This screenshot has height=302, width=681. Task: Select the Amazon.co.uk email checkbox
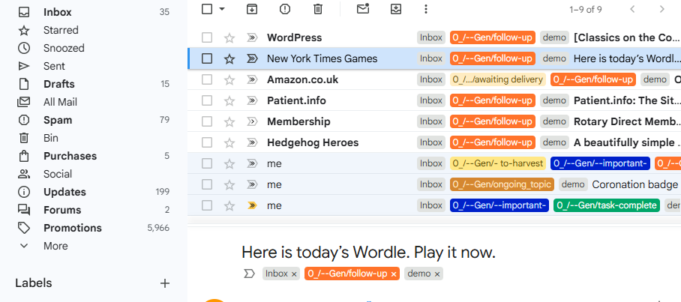pyautogui.click(x=207, y=79)
